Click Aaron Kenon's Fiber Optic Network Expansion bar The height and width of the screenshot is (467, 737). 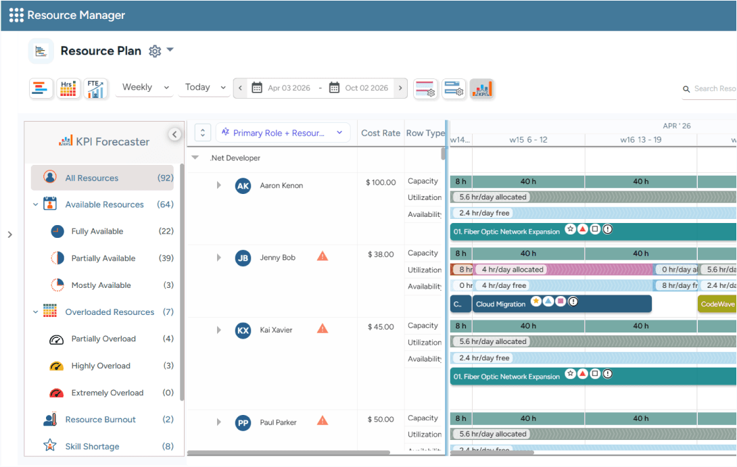point(593,231)
